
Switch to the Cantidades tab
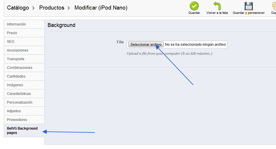click(16, 76)
